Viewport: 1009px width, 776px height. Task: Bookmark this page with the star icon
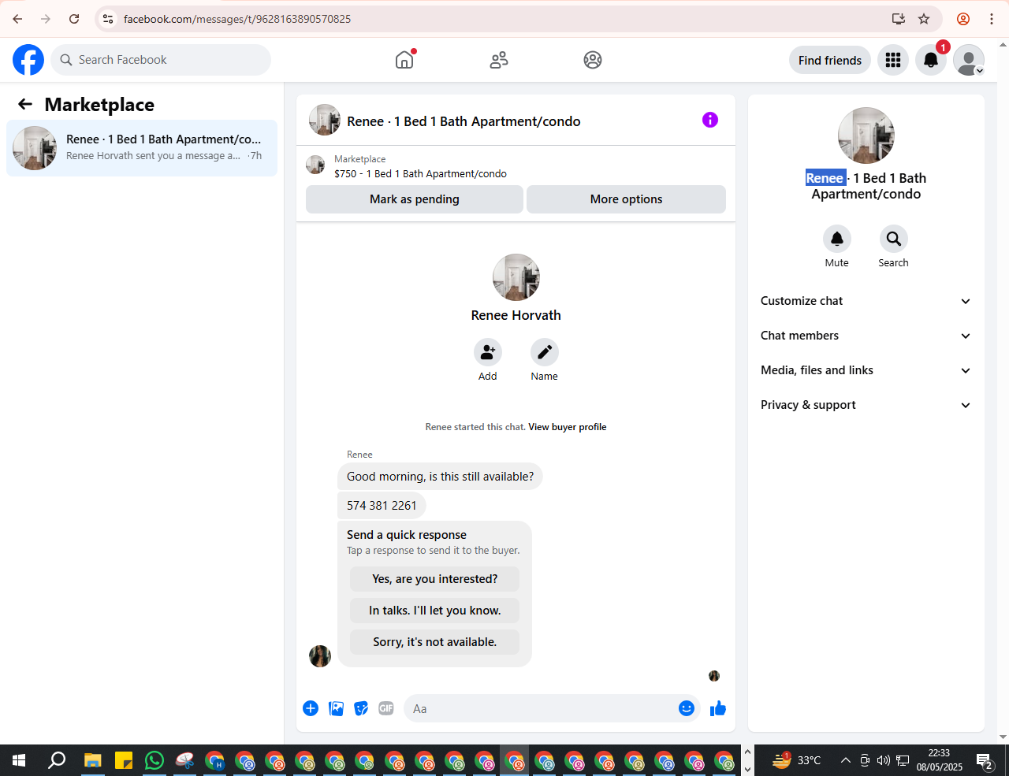924,19
